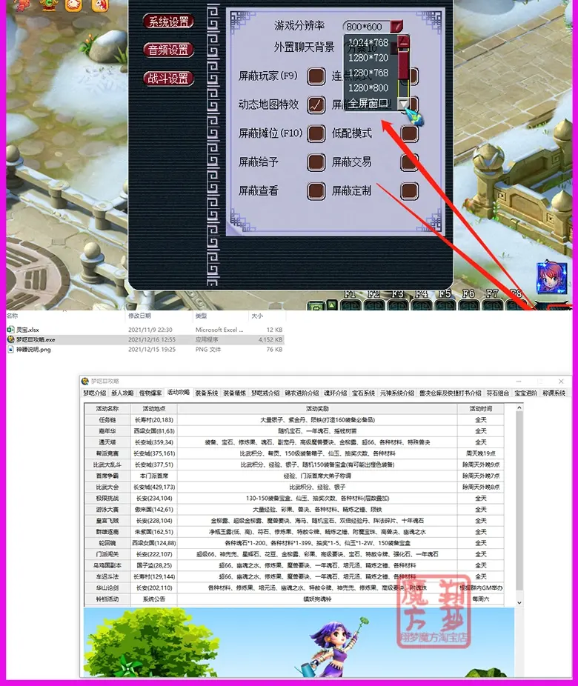Viewport: 578px width, 686px height.
Task: Click the F2 skill shortcut slot
Action: [374, 305]
